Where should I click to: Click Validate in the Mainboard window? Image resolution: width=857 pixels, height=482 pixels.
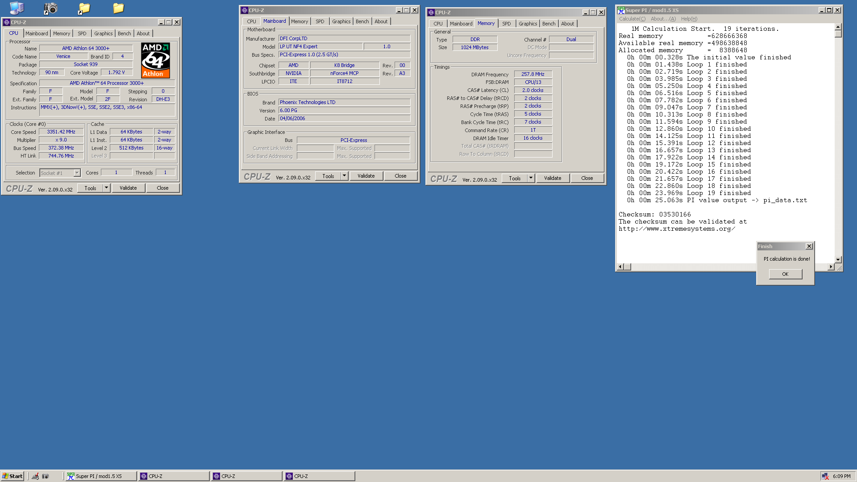(x=366, y=176)
